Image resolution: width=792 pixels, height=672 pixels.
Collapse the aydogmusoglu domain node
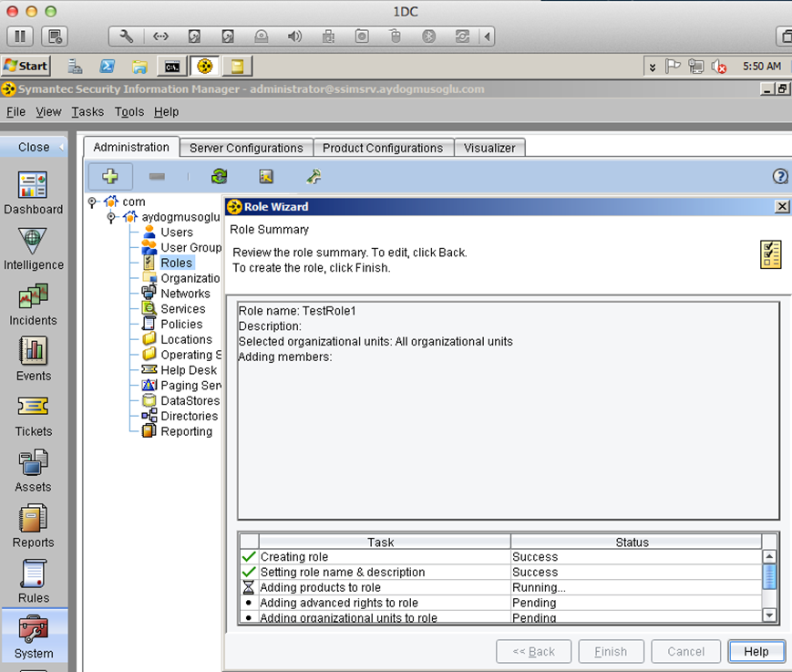pos(111,217)
